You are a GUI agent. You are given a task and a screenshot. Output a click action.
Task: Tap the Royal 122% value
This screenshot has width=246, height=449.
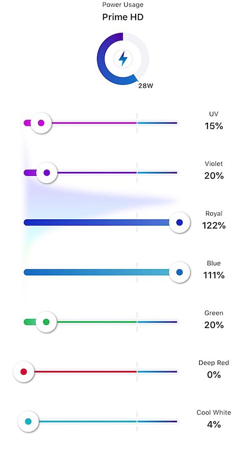pyautogui.click(x=214, y=226)
